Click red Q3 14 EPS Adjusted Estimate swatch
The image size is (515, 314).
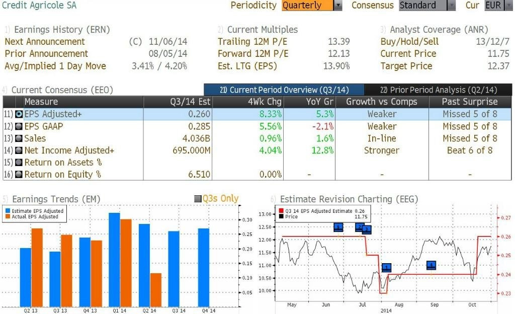pos(281,211)
